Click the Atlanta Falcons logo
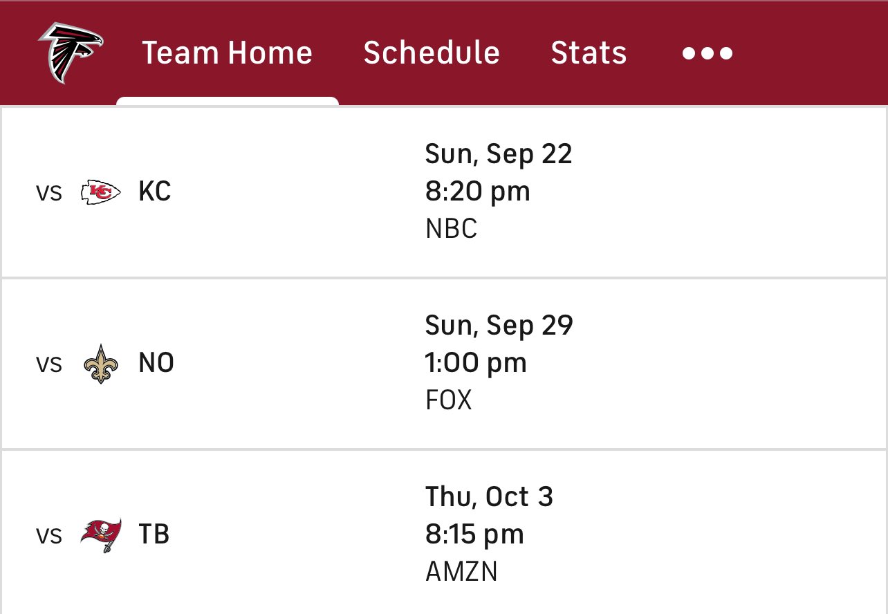Screen dimensions: 888x614 (x=71, y=53)
